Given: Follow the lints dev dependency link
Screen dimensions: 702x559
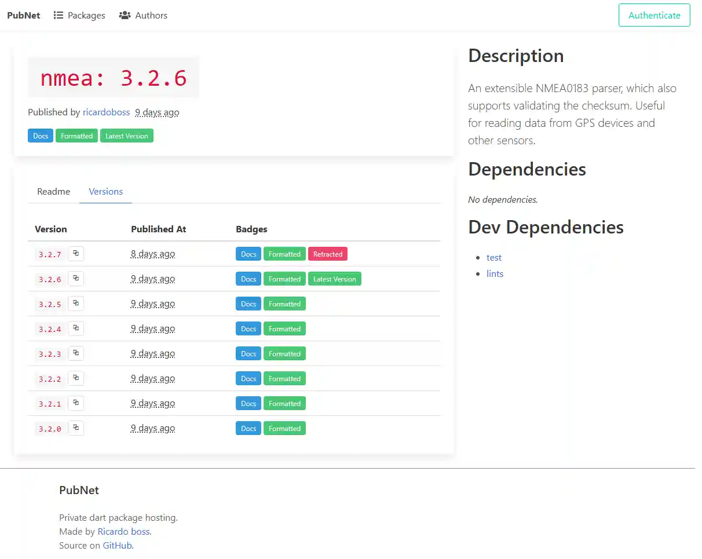Looking at the screenshot, I should click(495, 273).
